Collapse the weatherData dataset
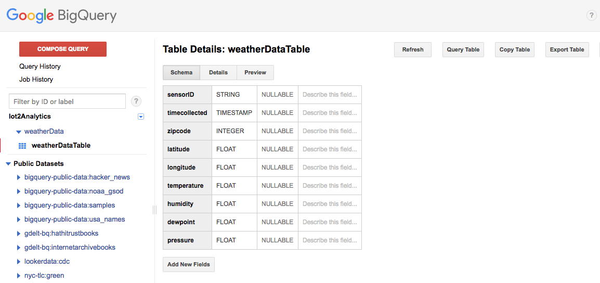600x283 pixels. point(19,132)
